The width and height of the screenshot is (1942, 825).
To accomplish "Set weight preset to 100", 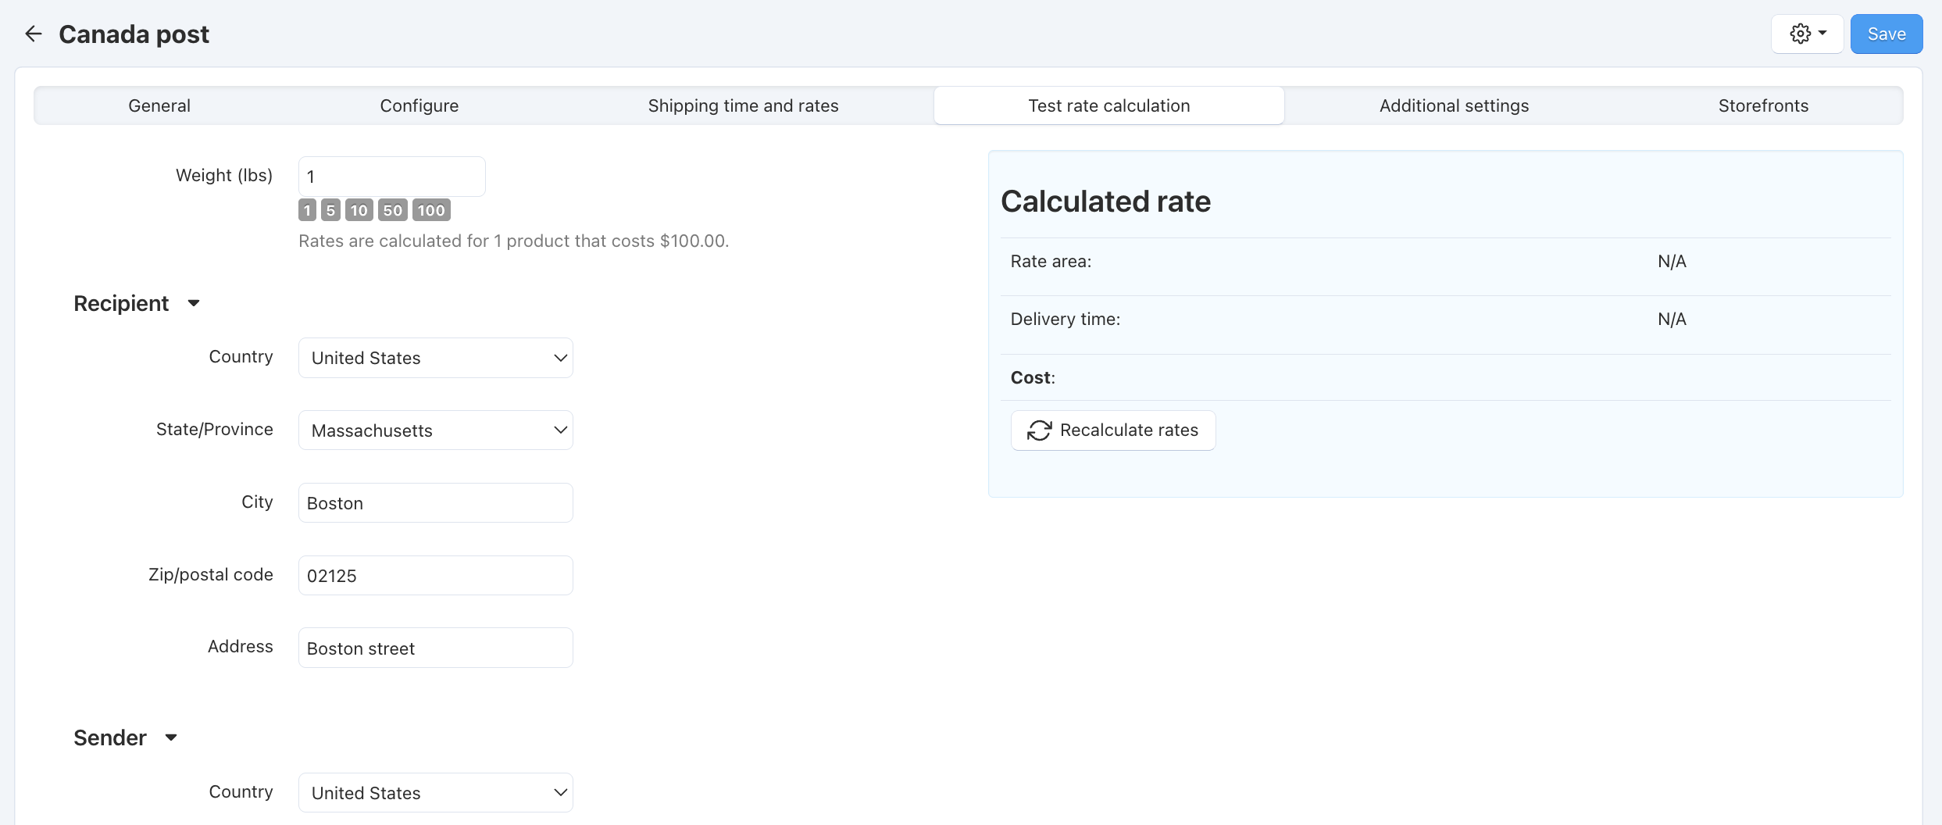I will (431, 210).
